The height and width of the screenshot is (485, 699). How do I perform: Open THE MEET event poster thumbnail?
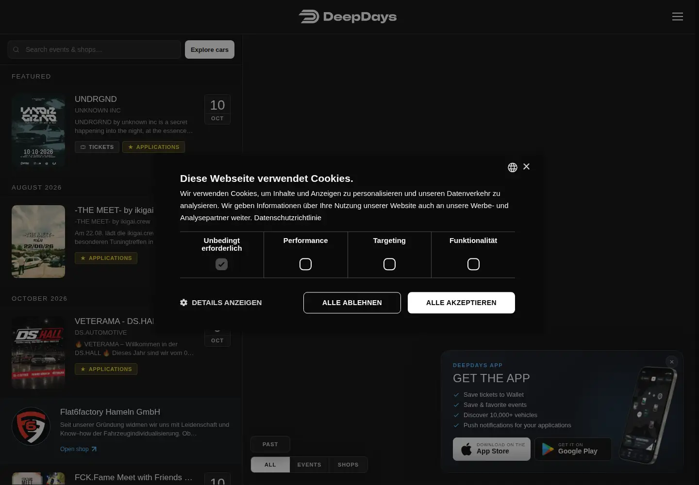38,242
